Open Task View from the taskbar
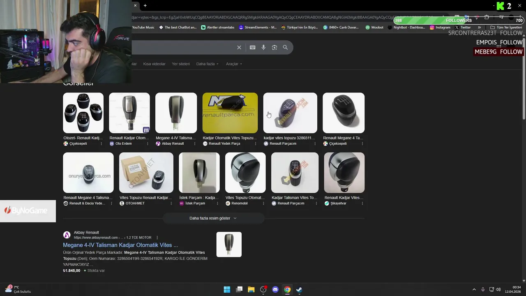The height and width of the screenshot is (296, 526). click(x=239, y=289)
